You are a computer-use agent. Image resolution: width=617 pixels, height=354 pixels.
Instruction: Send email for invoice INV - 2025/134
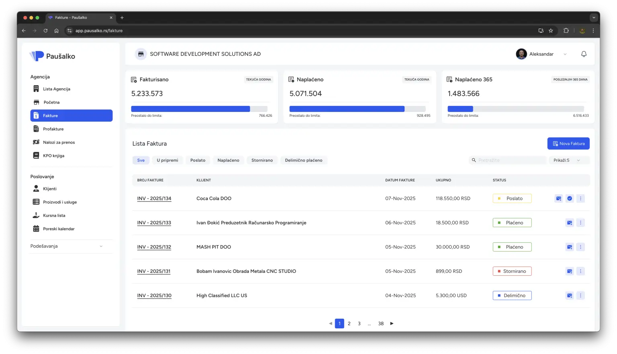(x=558, y=198)
